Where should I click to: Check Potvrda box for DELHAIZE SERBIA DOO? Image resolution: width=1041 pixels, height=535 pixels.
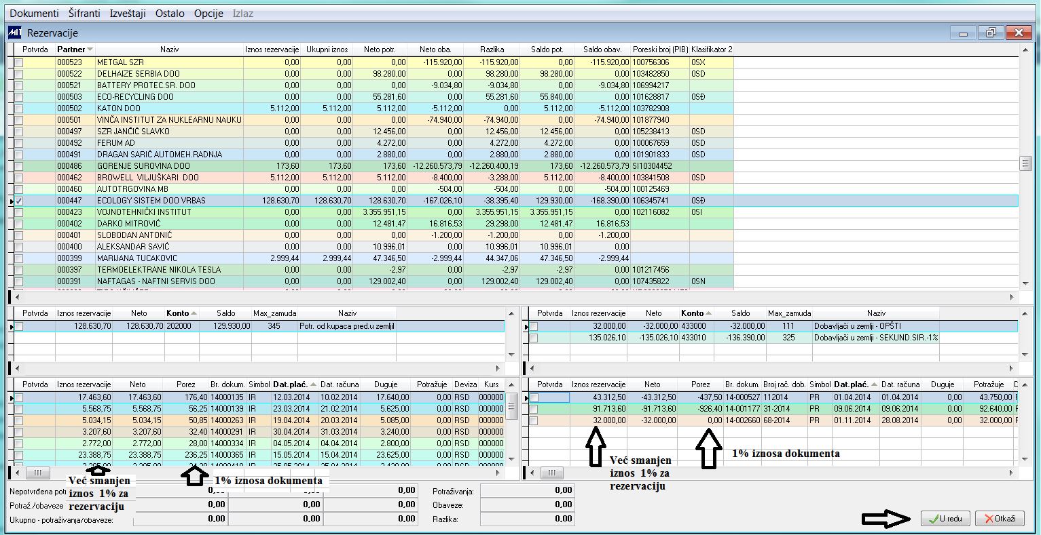coord(19,74)
